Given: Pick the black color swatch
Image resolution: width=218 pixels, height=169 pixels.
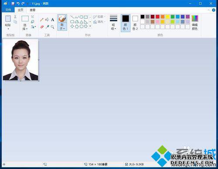Looking at the screenshot, I should coord(143,17).
